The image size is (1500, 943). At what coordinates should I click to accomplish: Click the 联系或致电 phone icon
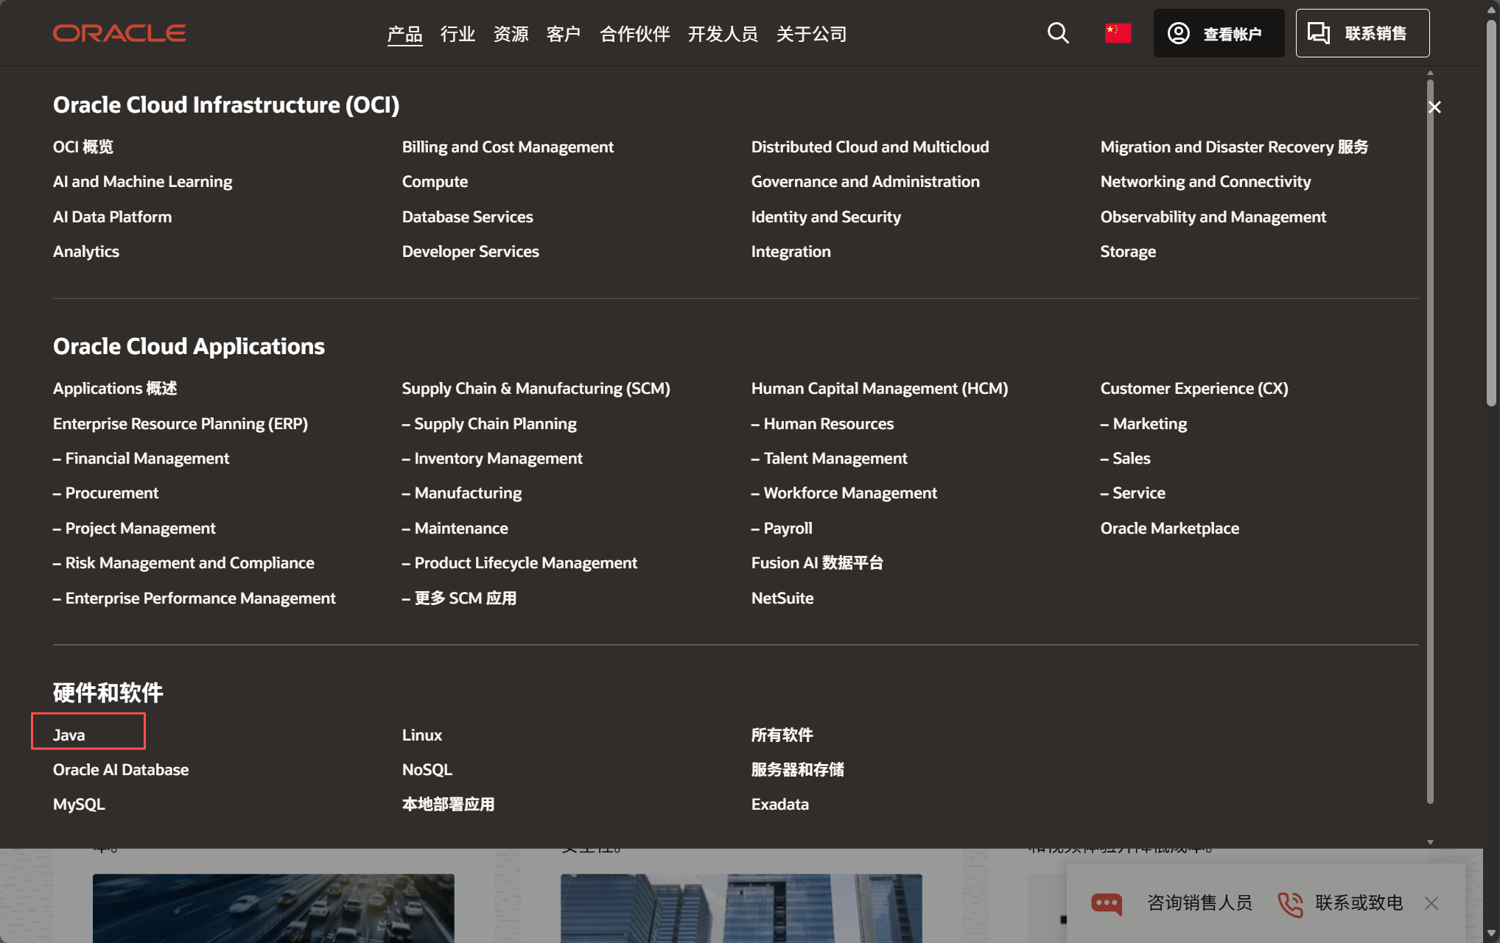coord(1290,904)
